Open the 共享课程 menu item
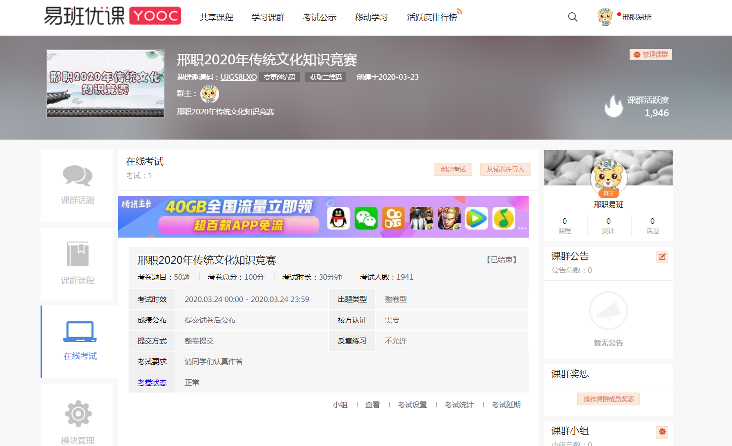Screen dimensions: 732x446 (x=216, y=17)
